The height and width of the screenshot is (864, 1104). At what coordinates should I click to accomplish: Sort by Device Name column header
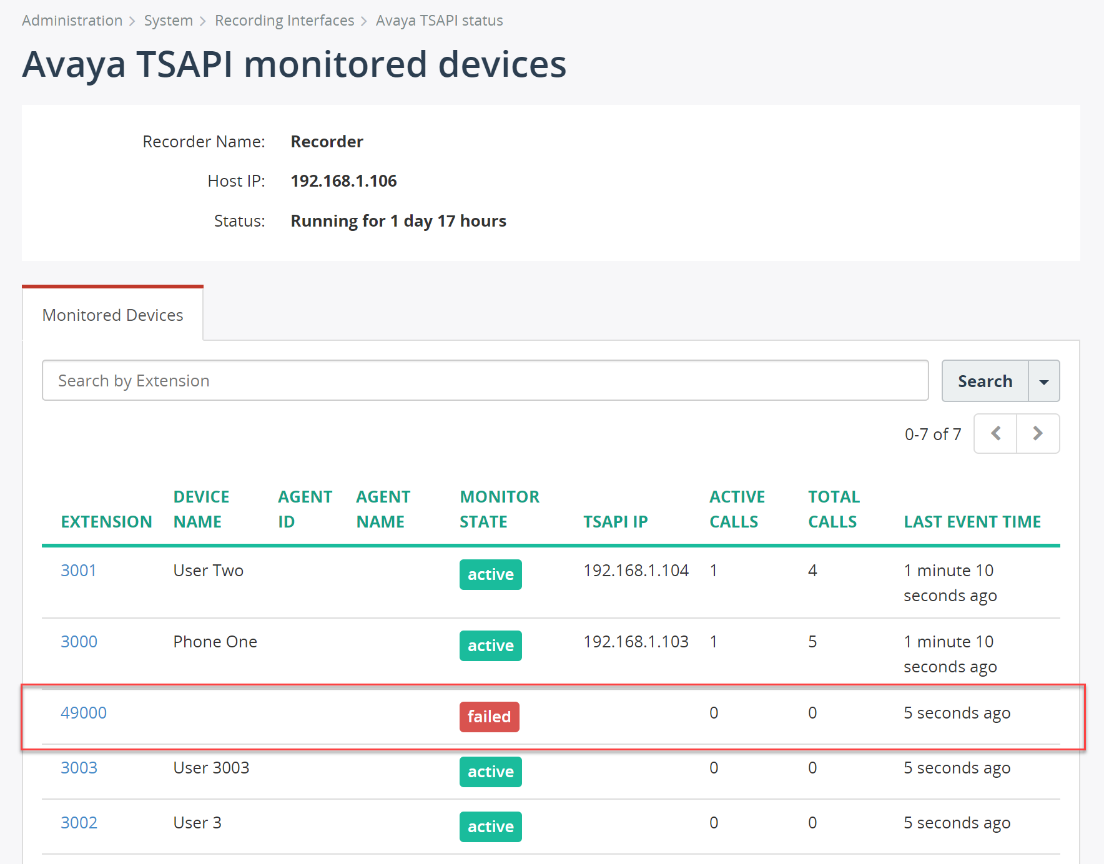point(202,509)
